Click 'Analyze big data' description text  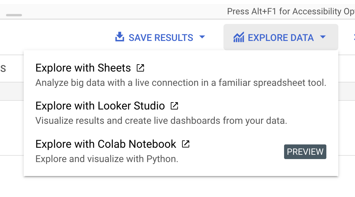(180, 83)
